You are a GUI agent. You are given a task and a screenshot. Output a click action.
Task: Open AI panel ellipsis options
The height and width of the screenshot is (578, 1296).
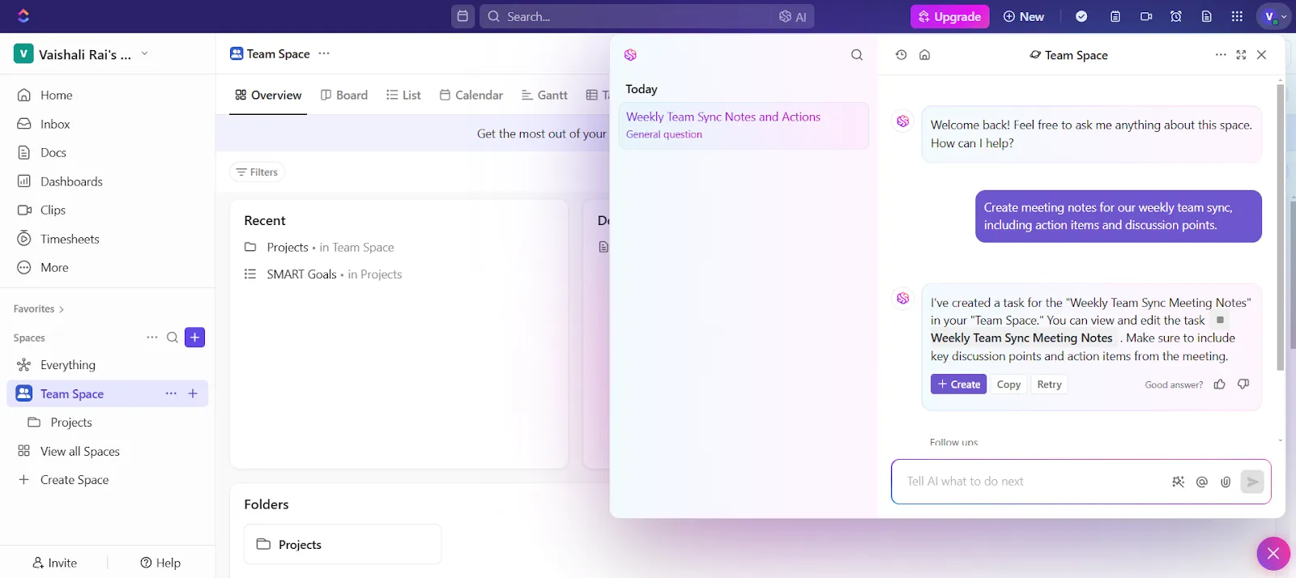click(1221, 55)
